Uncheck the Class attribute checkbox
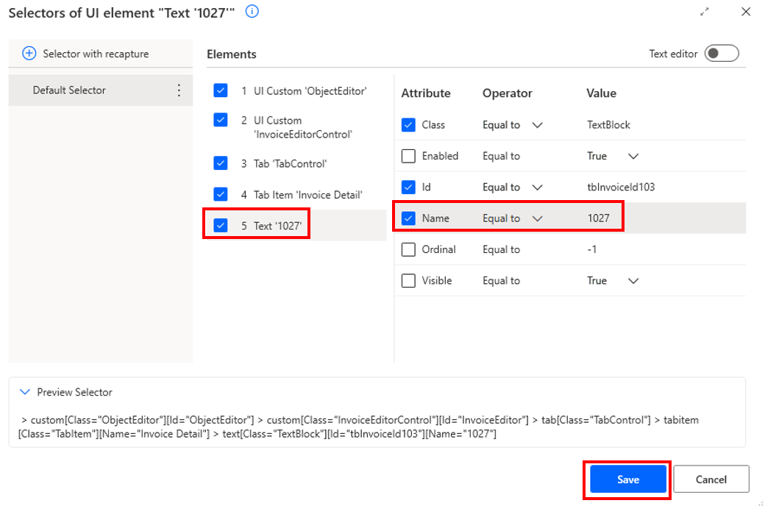The image size is (765, 506). tap(408, 125)
